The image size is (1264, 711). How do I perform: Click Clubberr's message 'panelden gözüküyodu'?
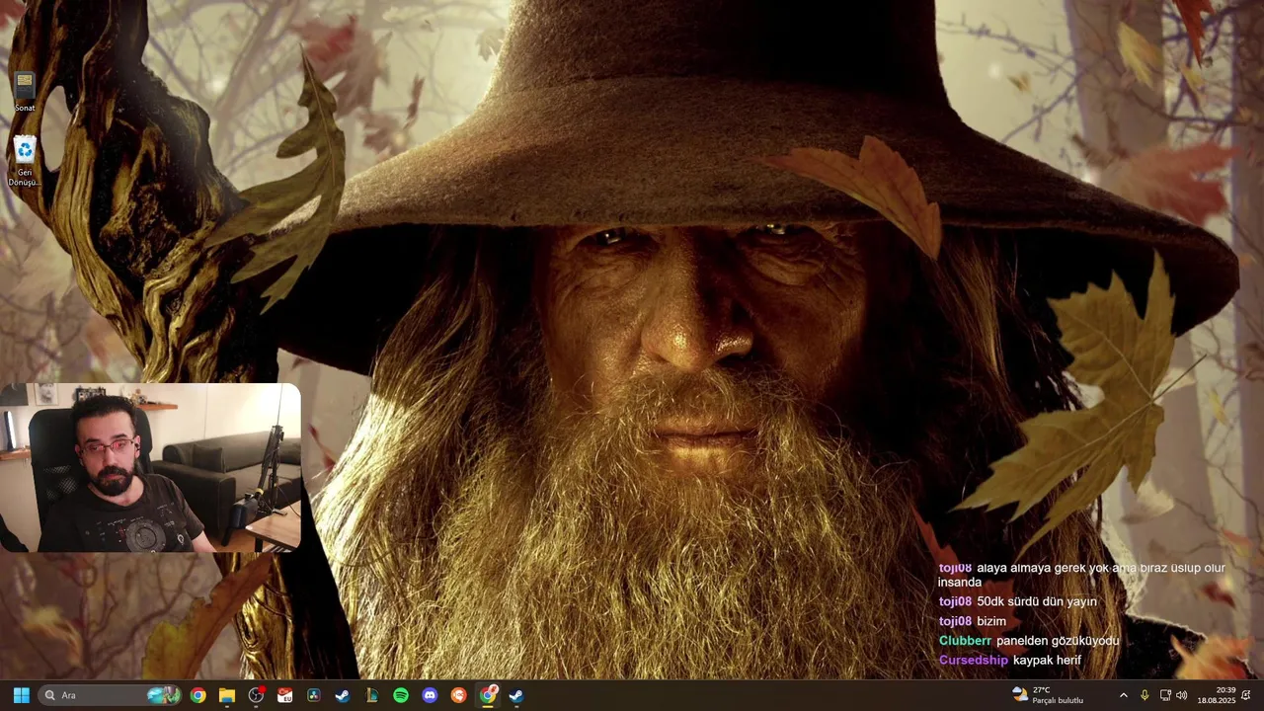(1058, 641)
